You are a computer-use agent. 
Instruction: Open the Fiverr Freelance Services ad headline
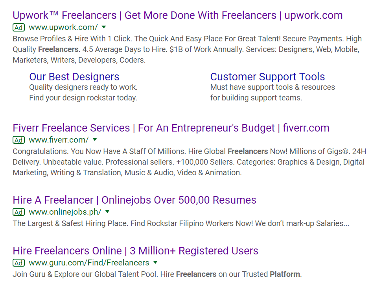tap(171, 128)
